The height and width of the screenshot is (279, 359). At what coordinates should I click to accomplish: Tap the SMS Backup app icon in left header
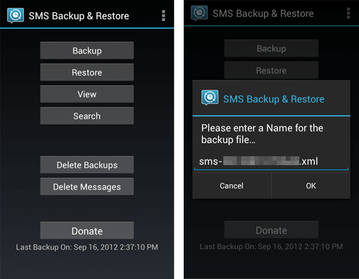(x=15, y=16)
